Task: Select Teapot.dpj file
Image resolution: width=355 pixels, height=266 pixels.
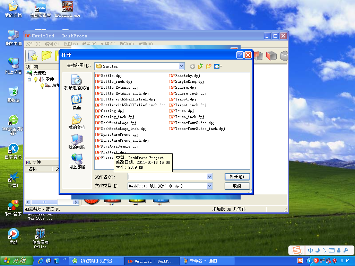Action: 183,99
